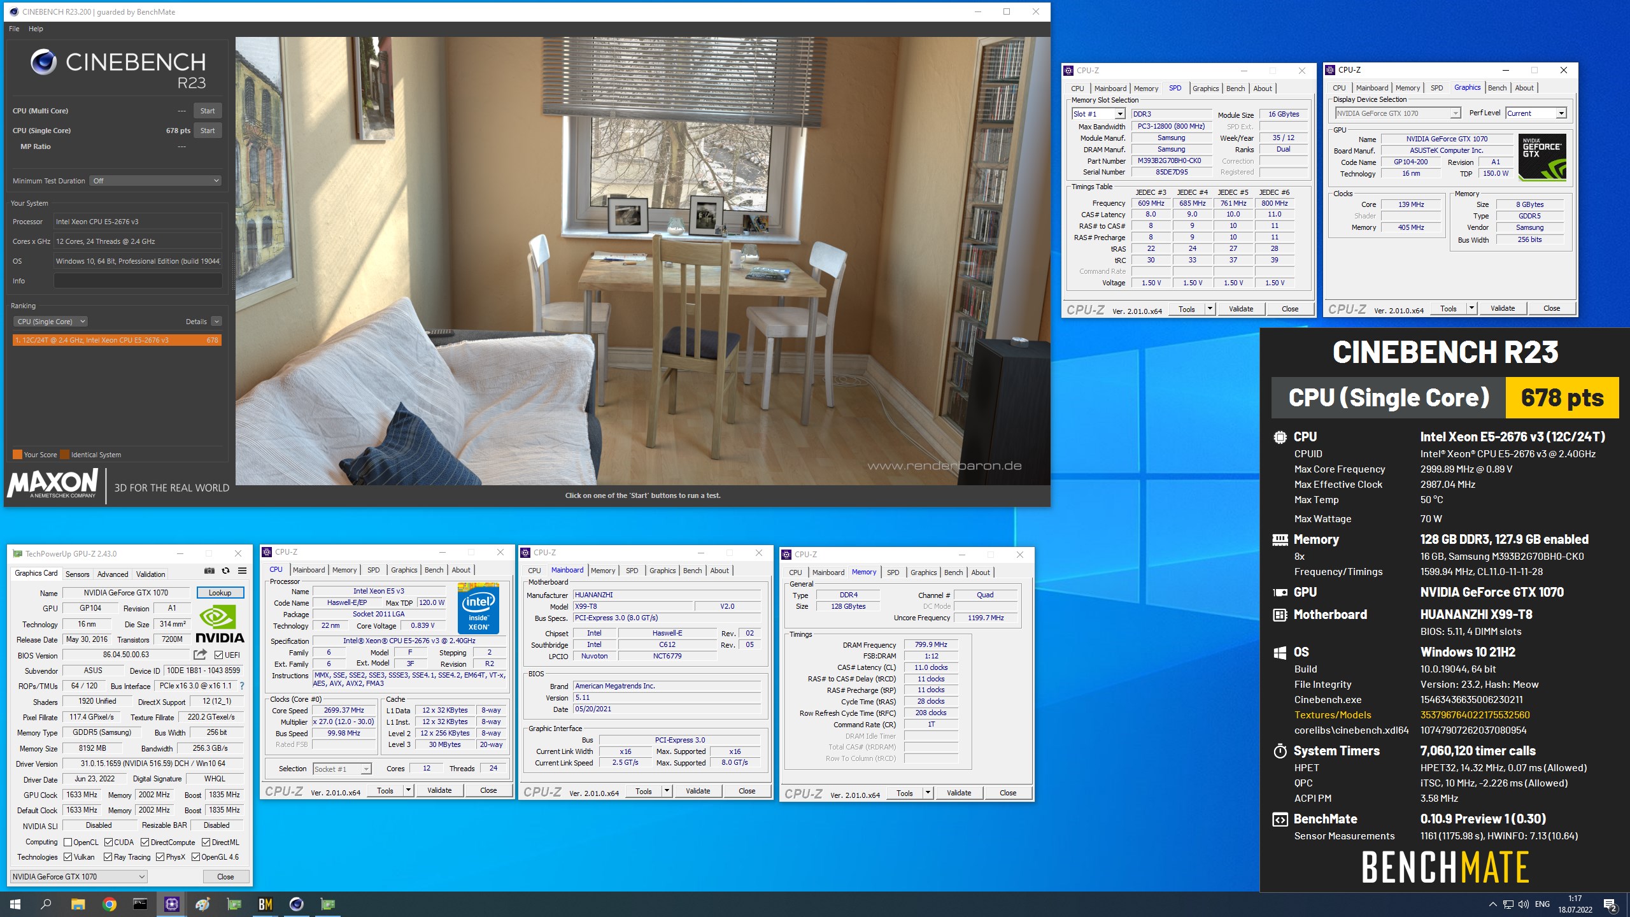The width and height of the screenshot is (1630, 917).
Task: Click the Lookup button in GPU-Z
Action: pos(220,593)
